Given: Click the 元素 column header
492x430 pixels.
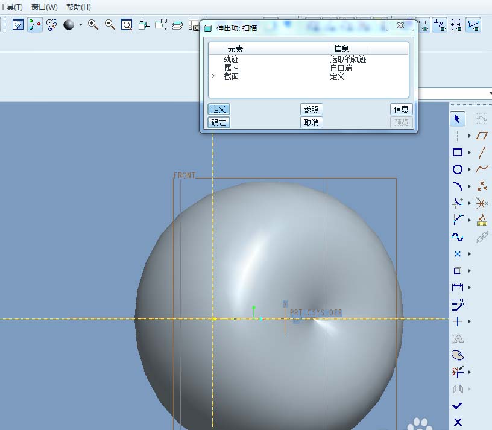Looking at the screenshot, I should coord(276,49).
